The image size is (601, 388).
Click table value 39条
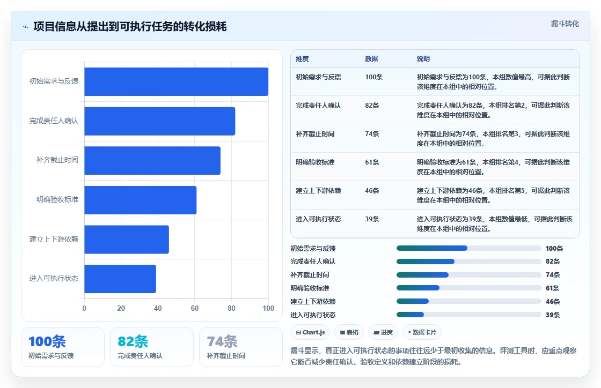pos(372,219)
